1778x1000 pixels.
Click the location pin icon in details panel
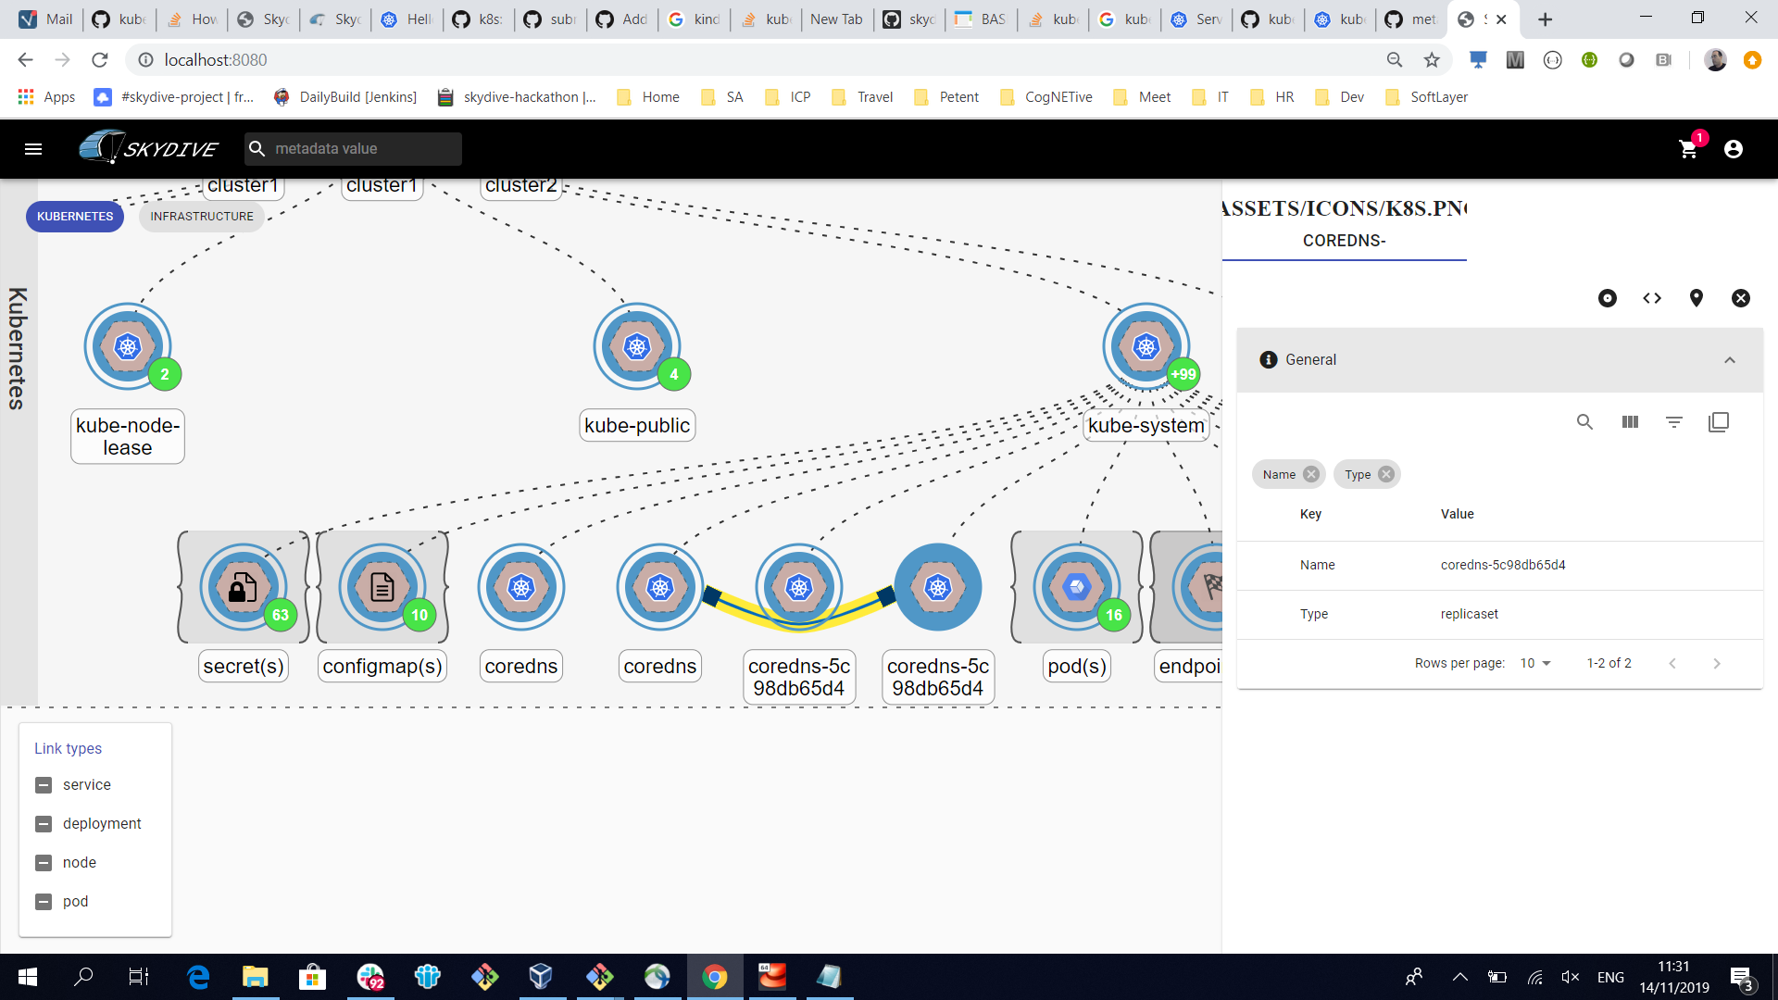tap(1696, 298)
